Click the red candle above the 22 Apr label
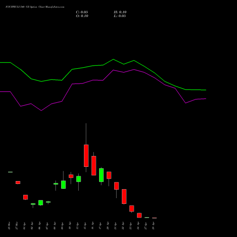Image resolution: width=237 pixels, height=237 pixels. pyautogui.click(x=124, y=196)
